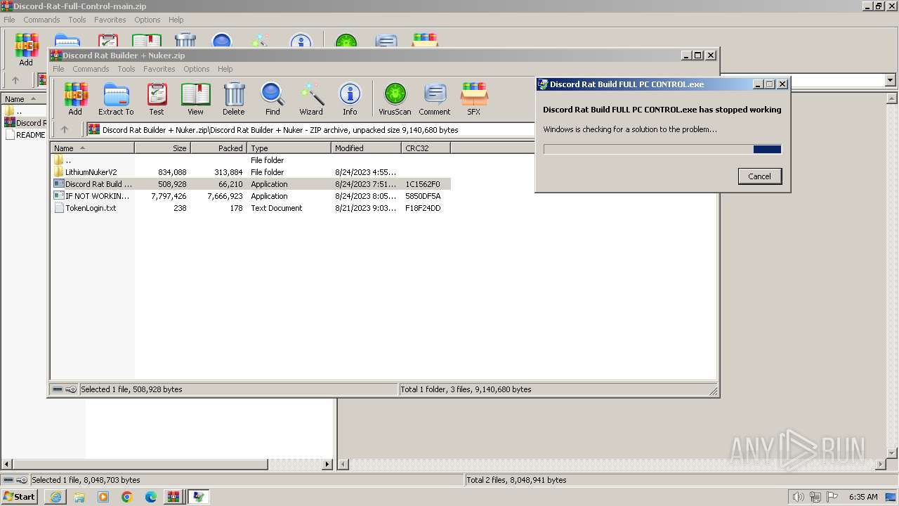Open the View toolbar icon
Image resolution: width=899 pixels, height=506 pixels.
[x=195, y=98]
